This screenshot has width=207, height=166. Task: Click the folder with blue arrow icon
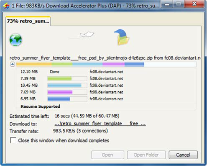122,37
